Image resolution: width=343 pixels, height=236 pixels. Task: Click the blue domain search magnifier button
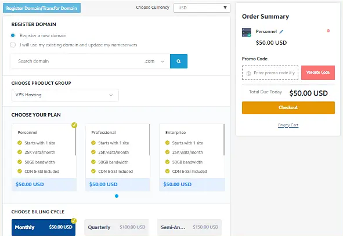pos(179,61)
